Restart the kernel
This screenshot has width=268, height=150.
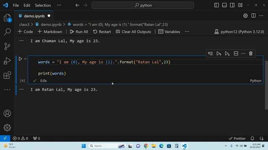point(102,32)
